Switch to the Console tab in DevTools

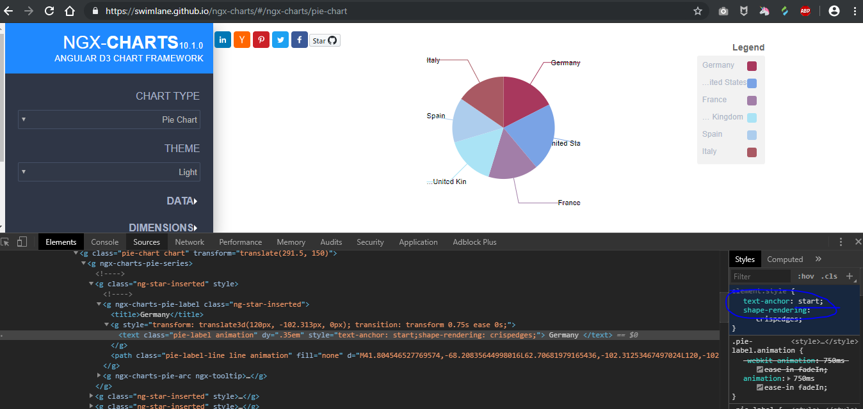click(104, 242)
